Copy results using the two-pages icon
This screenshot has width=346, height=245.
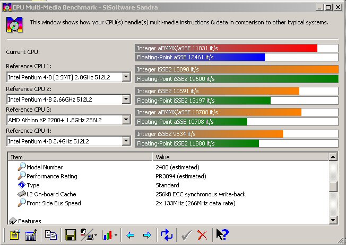tap(51, 235)
